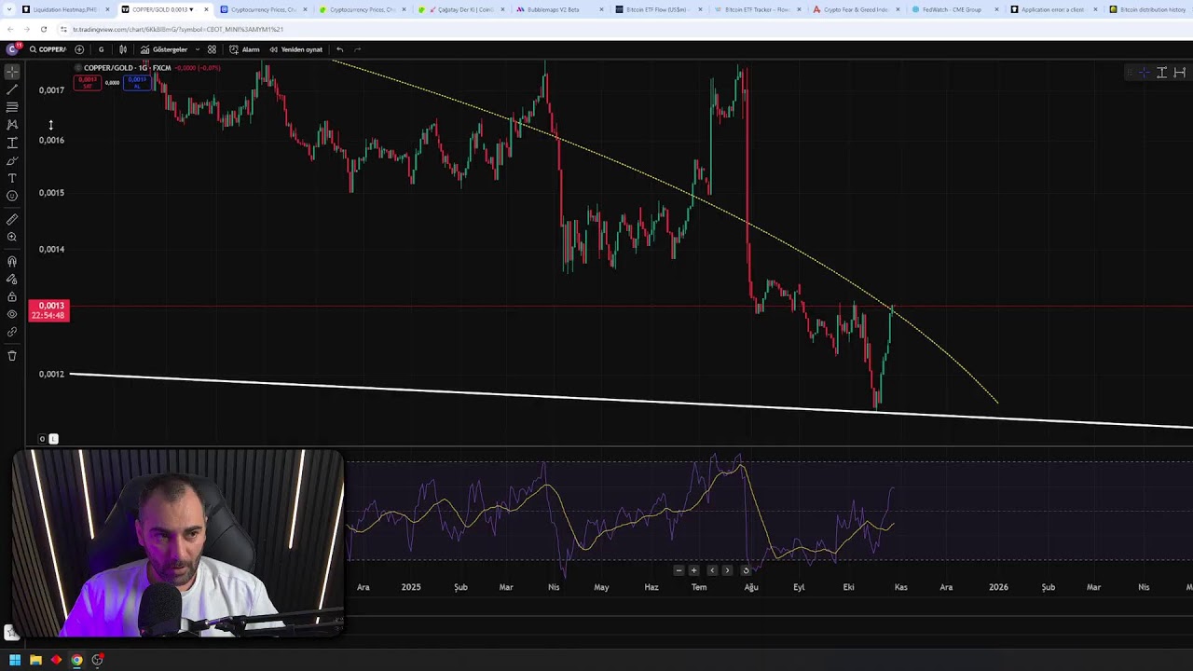Click the 2026 date axis label
The height and width of the screenshot is (671, 1193).
998,587
